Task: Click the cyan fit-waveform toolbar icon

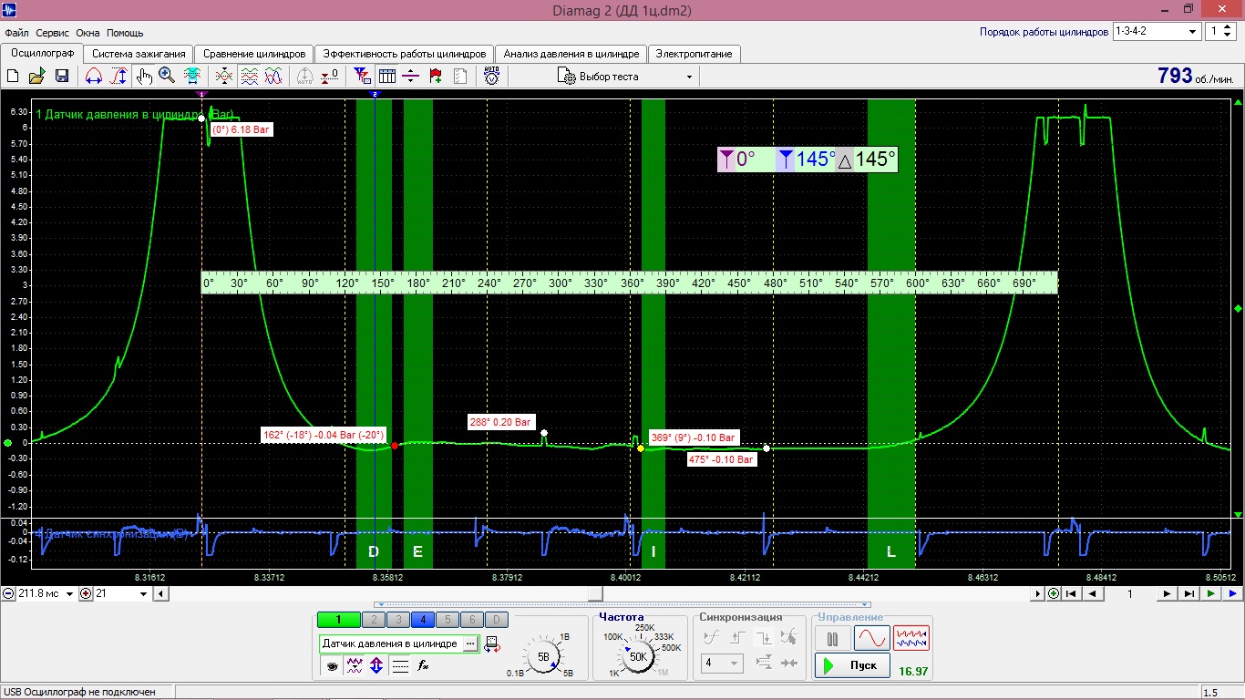Action: pyautogui.click(x=192, y=77)
